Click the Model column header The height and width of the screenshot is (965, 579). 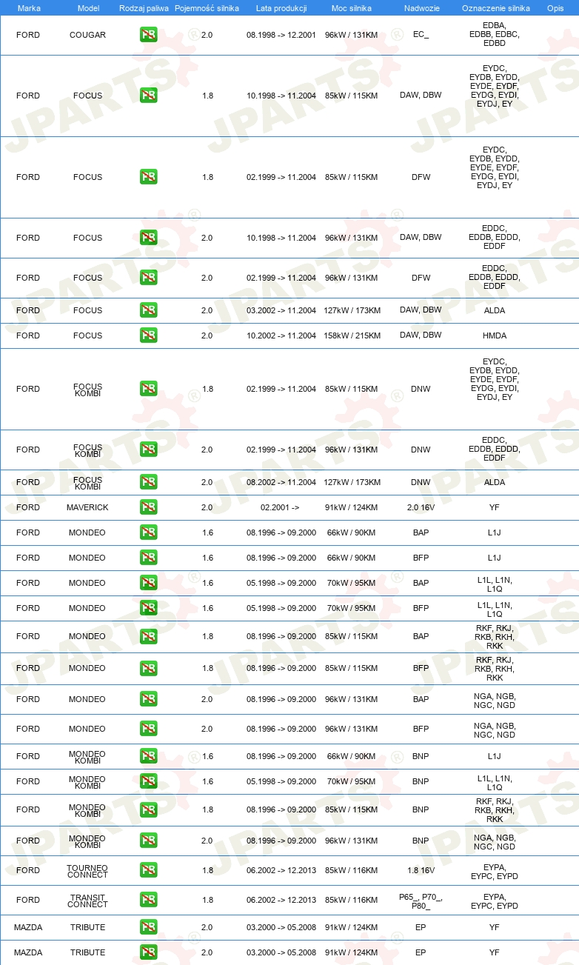[88, 8]
